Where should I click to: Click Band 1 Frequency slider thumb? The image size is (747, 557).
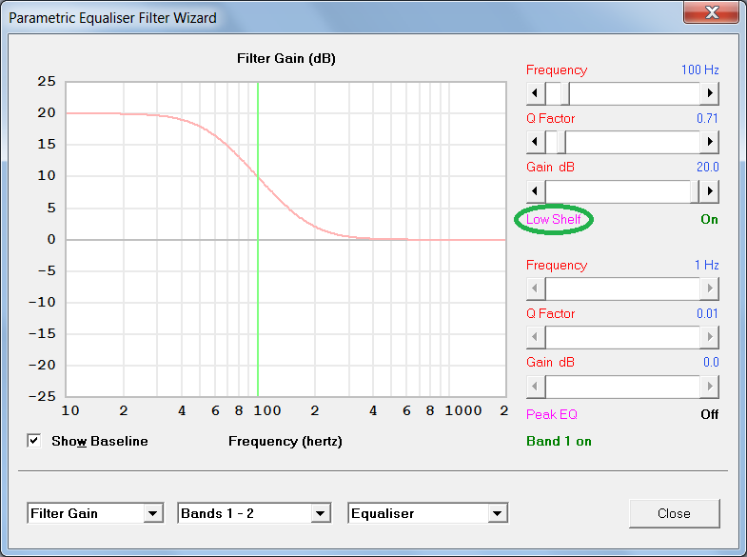[x=565, y=93]
